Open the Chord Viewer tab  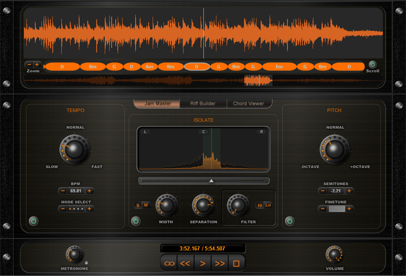click(248, 103)
